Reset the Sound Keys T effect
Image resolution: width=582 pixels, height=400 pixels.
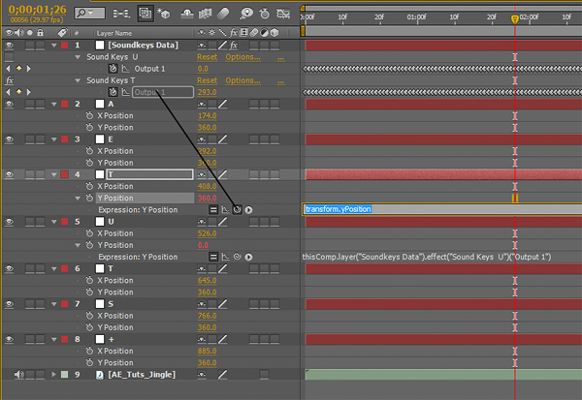tap(207, 80)
